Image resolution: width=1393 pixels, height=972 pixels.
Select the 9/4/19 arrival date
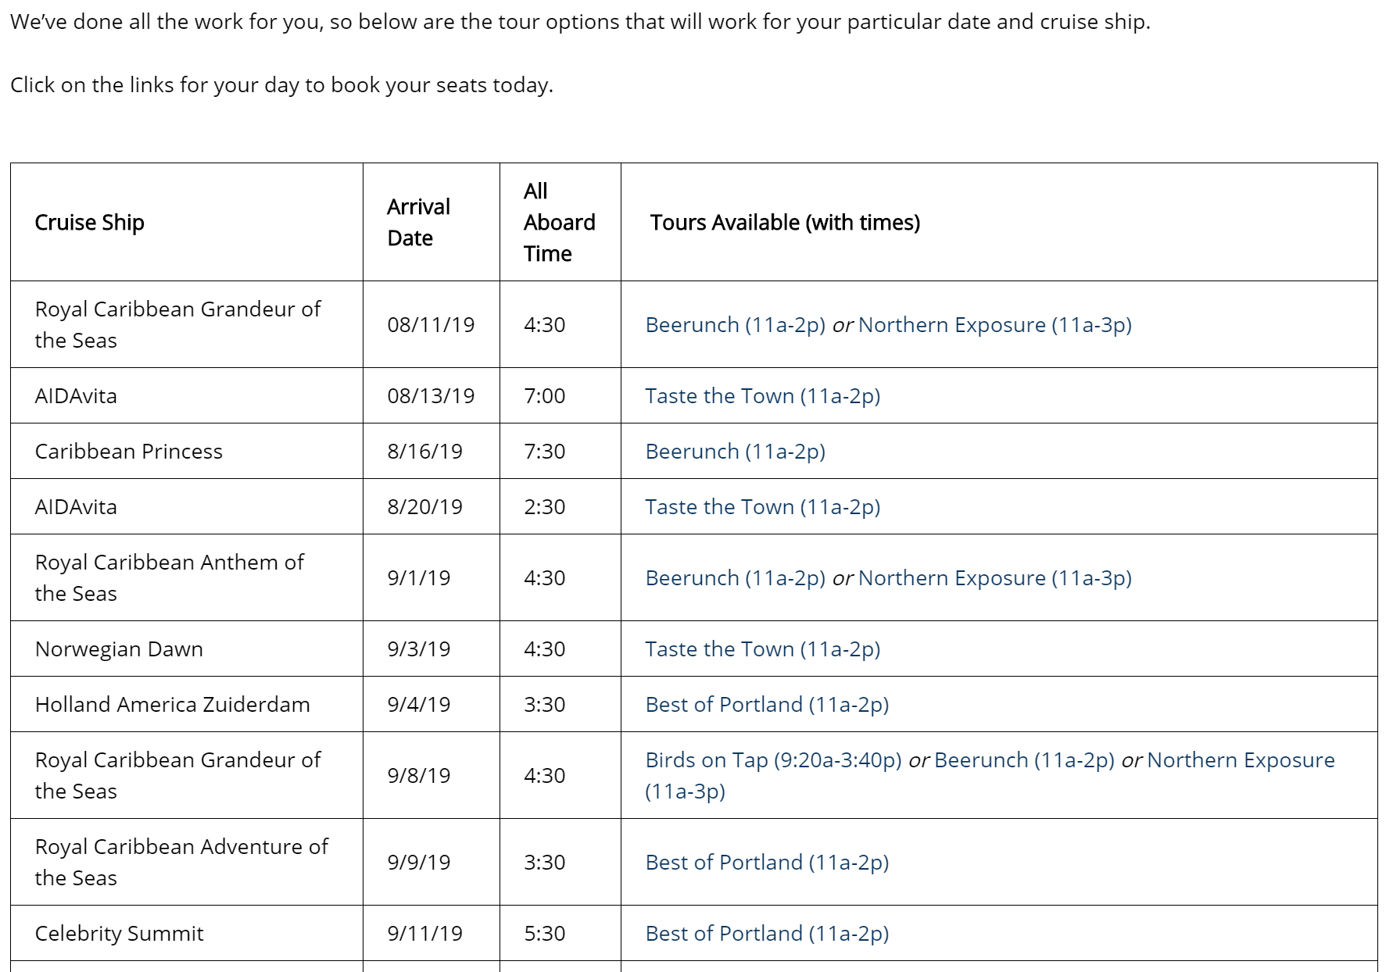coord(418,704)
